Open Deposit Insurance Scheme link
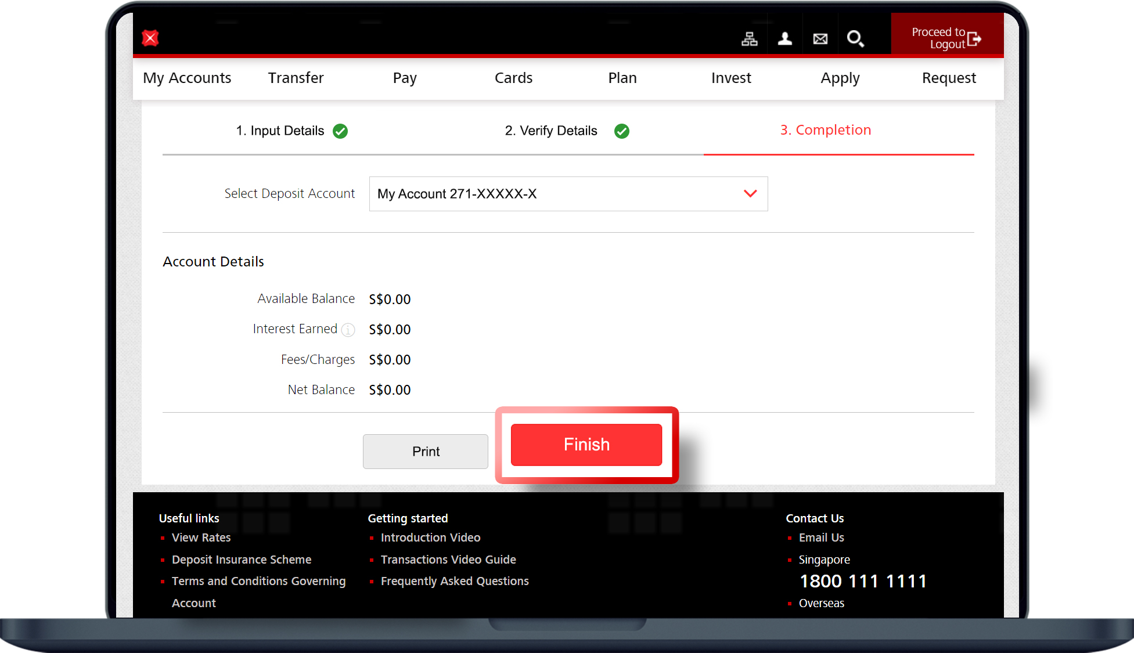The image size is (1134, 653). [x=242, y=560]
